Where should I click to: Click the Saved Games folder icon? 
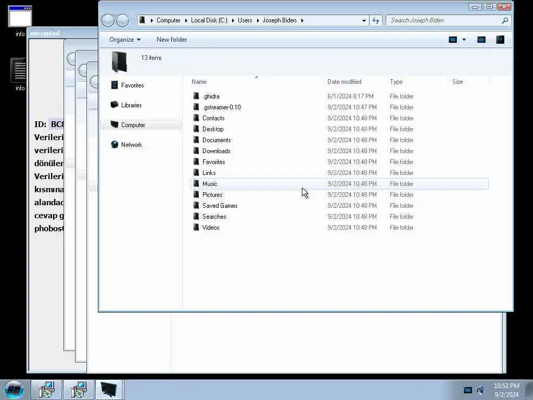(x=196, y=205)
